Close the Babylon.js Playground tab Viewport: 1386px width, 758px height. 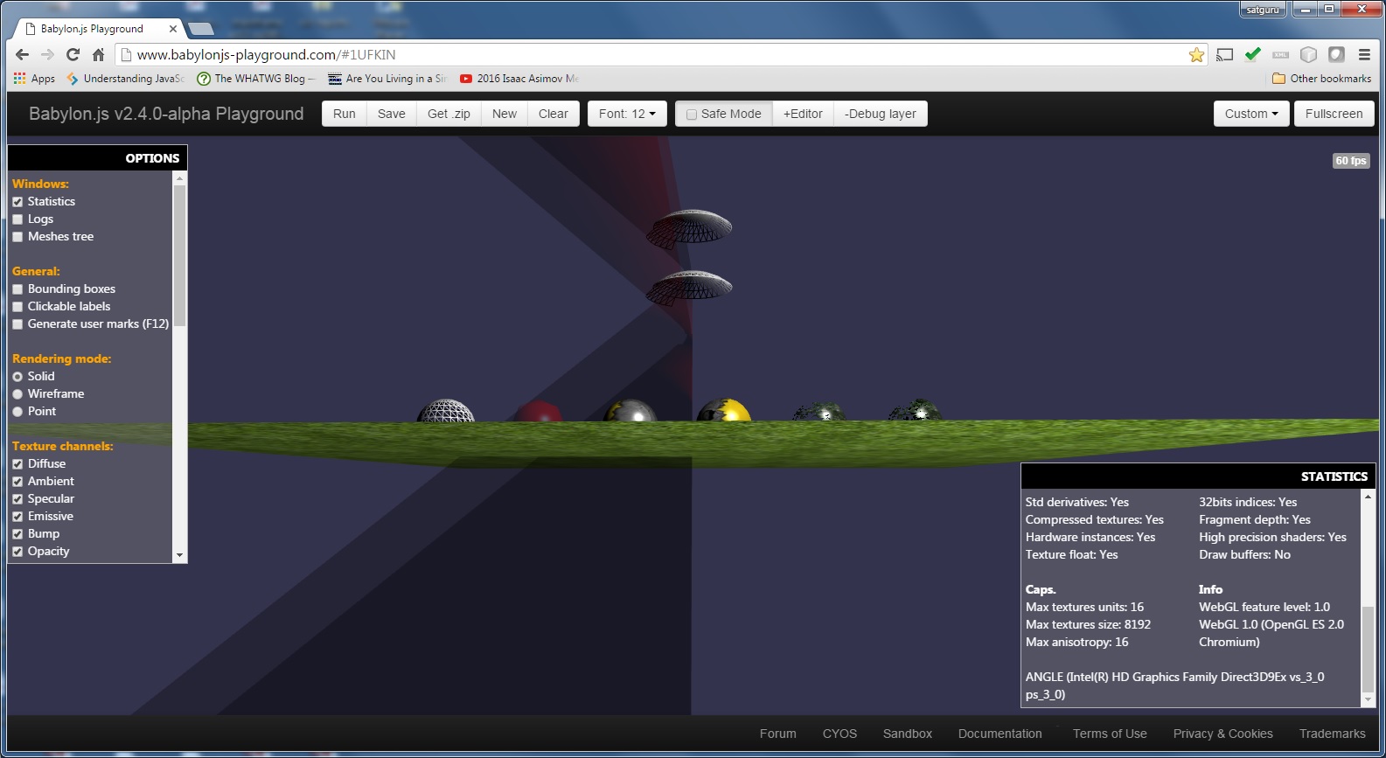click(x=173, y=29)
